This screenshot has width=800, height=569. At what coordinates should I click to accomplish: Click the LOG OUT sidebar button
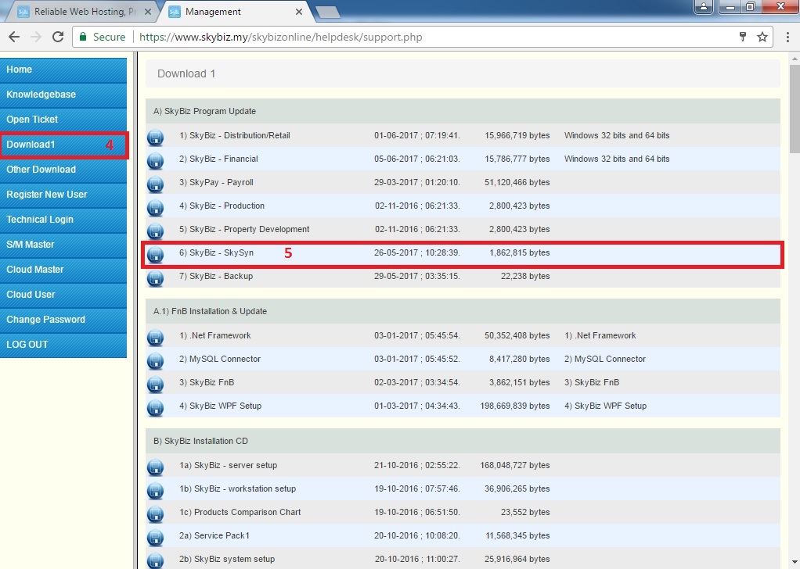pyautogui.click(x=63, y=345)
